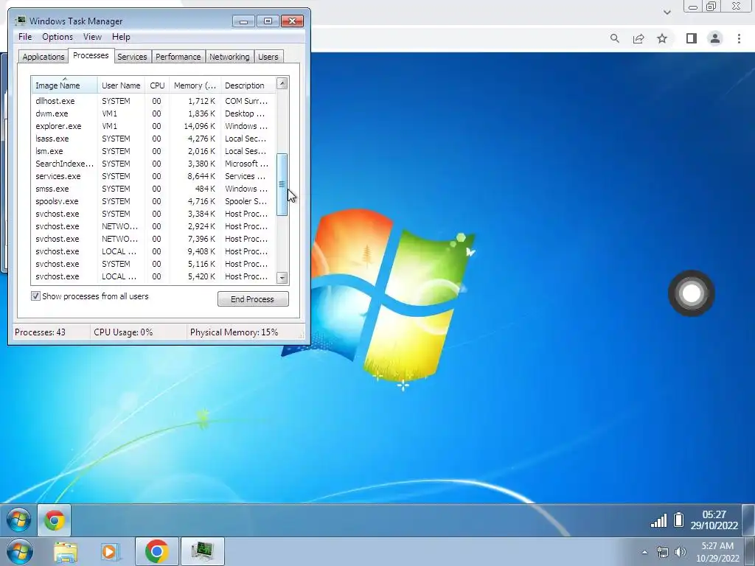
Task: Select the explorer.exe process row
Action: pyautogui.click(x=153, y=126)
